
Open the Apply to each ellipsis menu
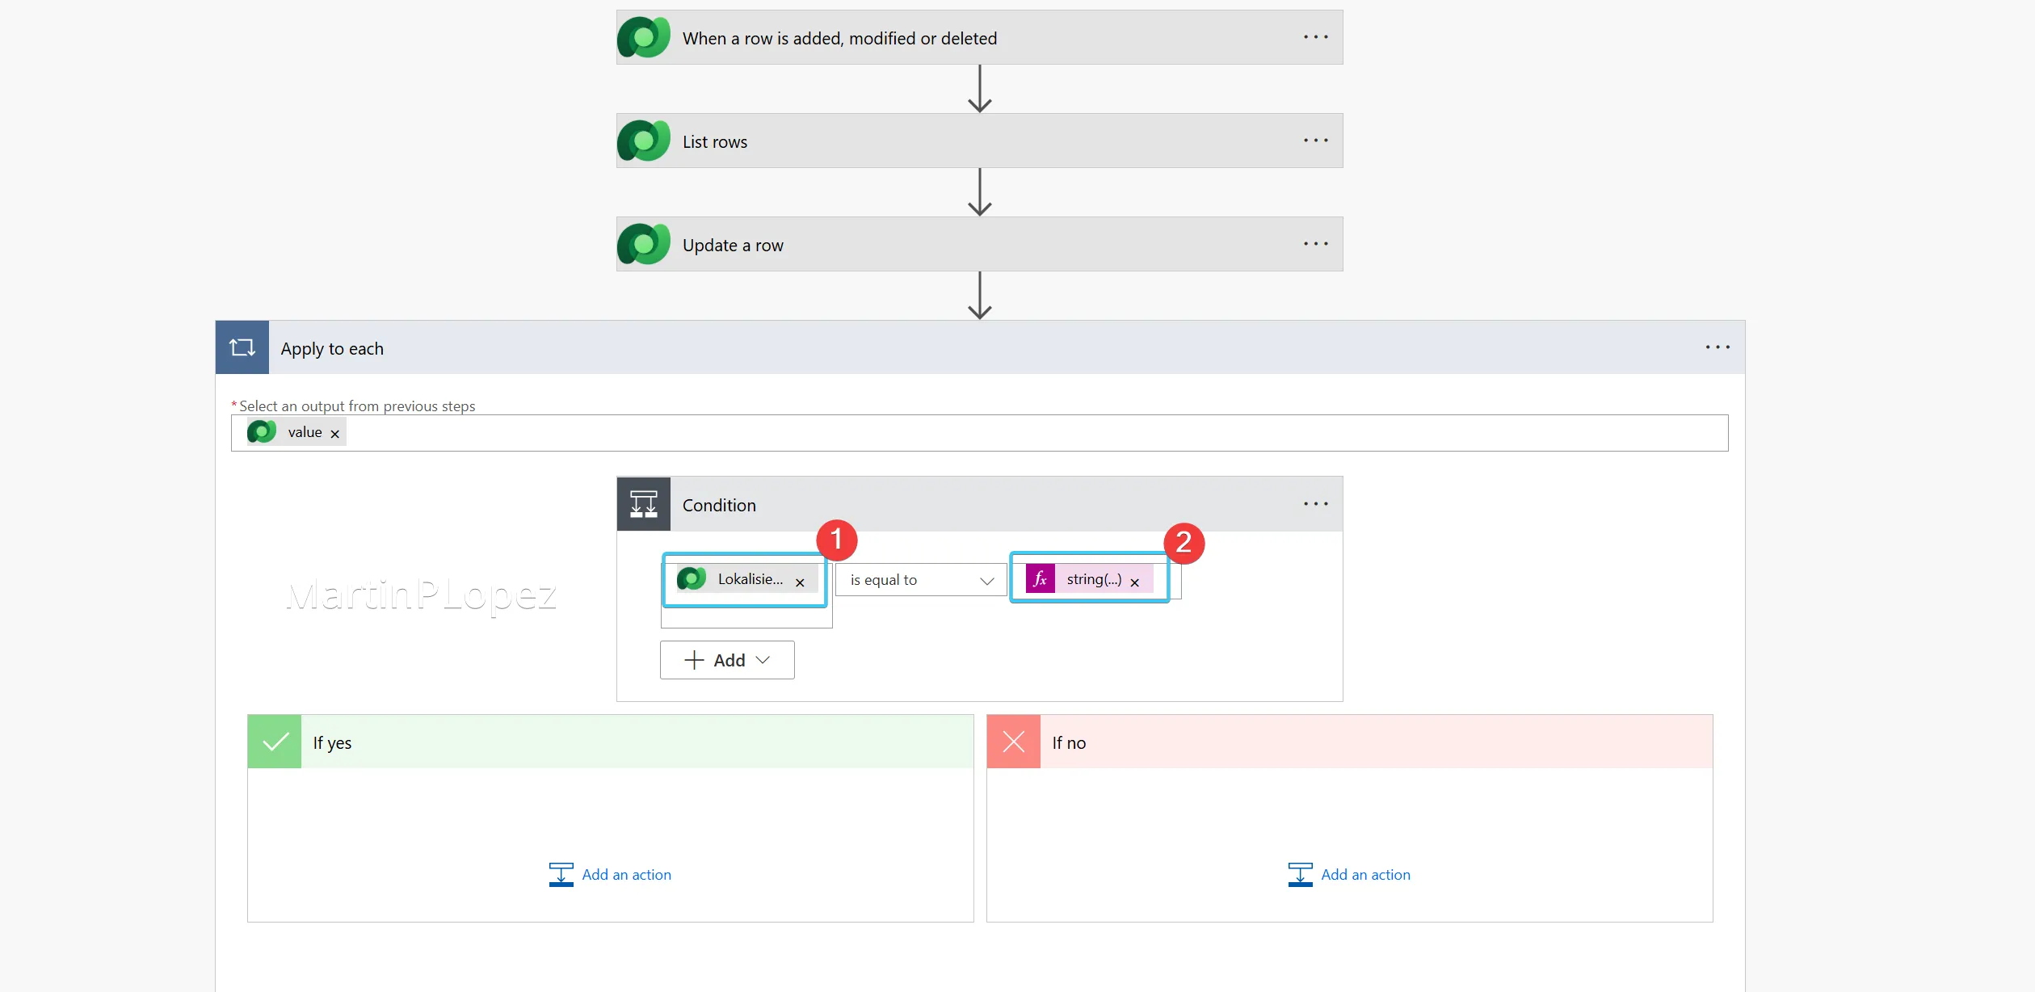(1718, 347)
